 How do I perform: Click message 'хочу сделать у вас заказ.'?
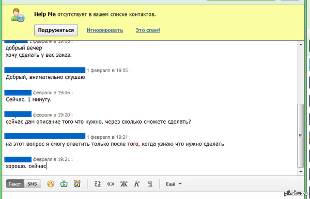click(x=39, y=55)
